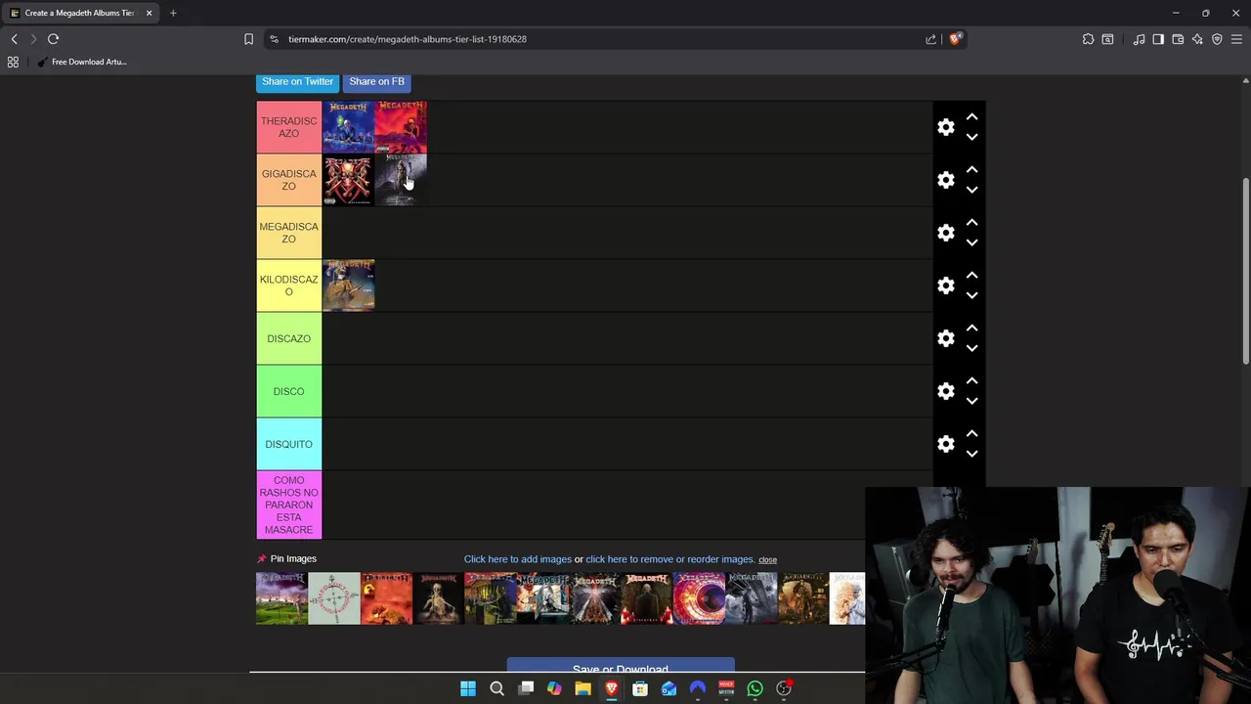Pick The World Needs a Hero album
The width and height of the screenshot is (1251, 704).
438,598
